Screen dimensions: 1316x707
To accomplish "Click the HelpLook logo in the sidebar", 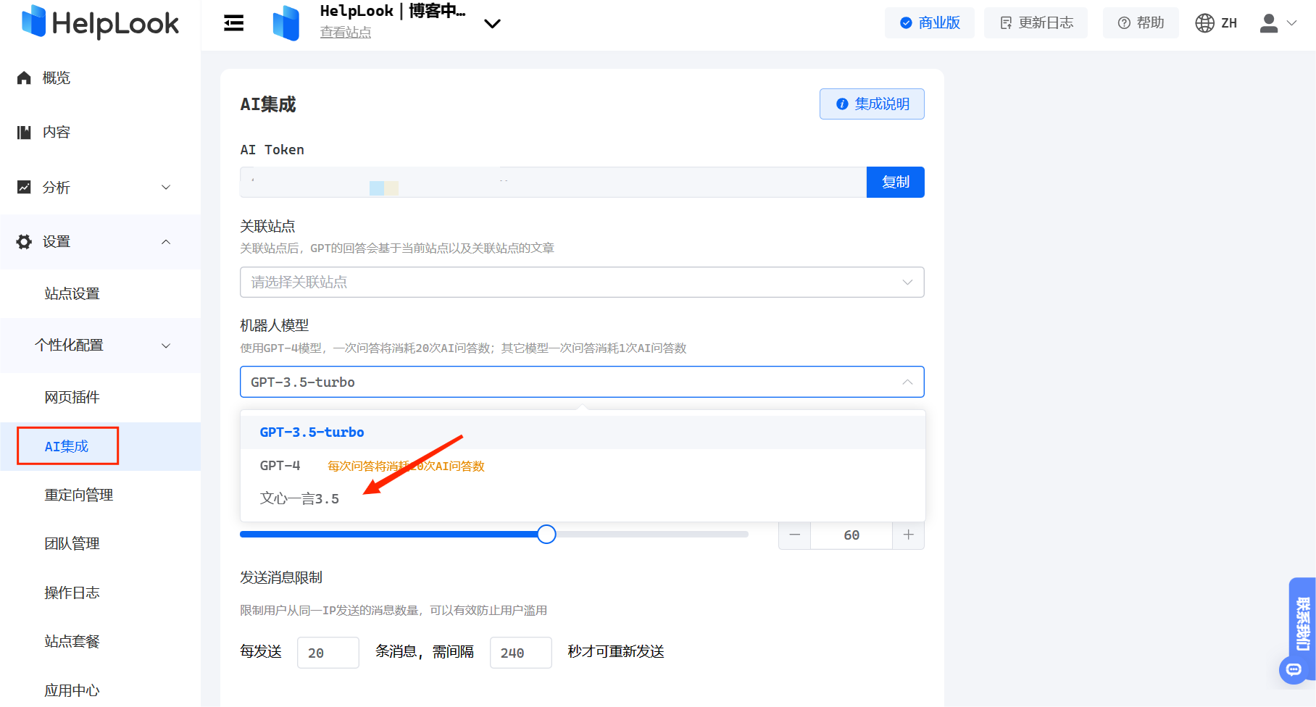I will pyautogui.click(x=100, y=22).
